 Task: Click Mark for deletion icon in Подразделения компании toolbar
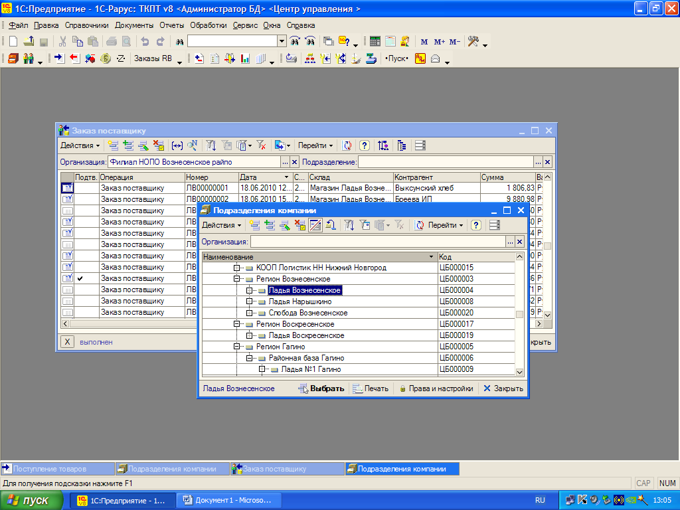[x=300, y=225]
